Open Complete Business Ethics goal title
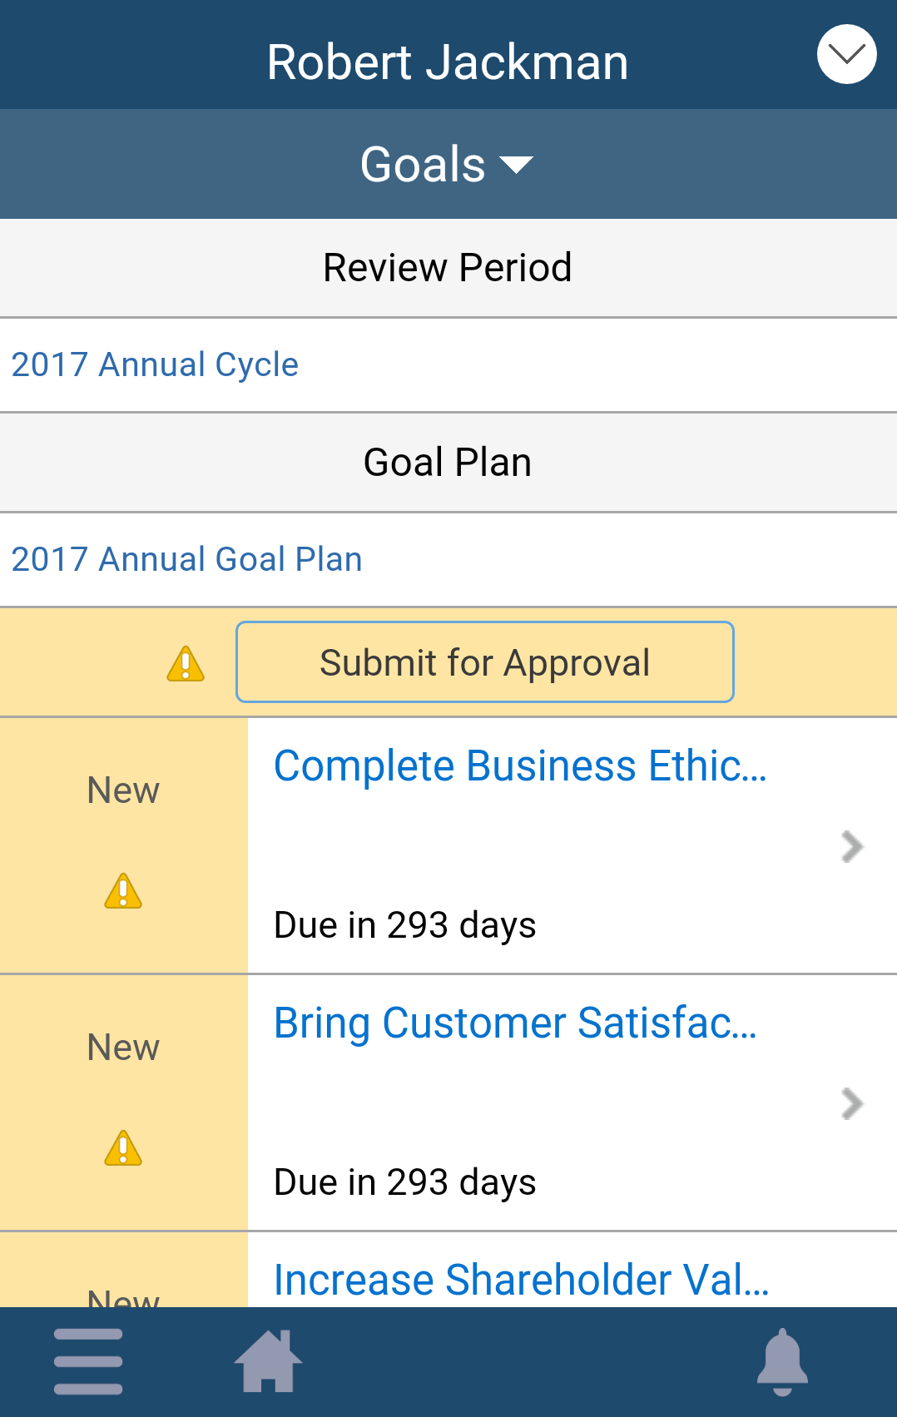 (x=520, y=765)
